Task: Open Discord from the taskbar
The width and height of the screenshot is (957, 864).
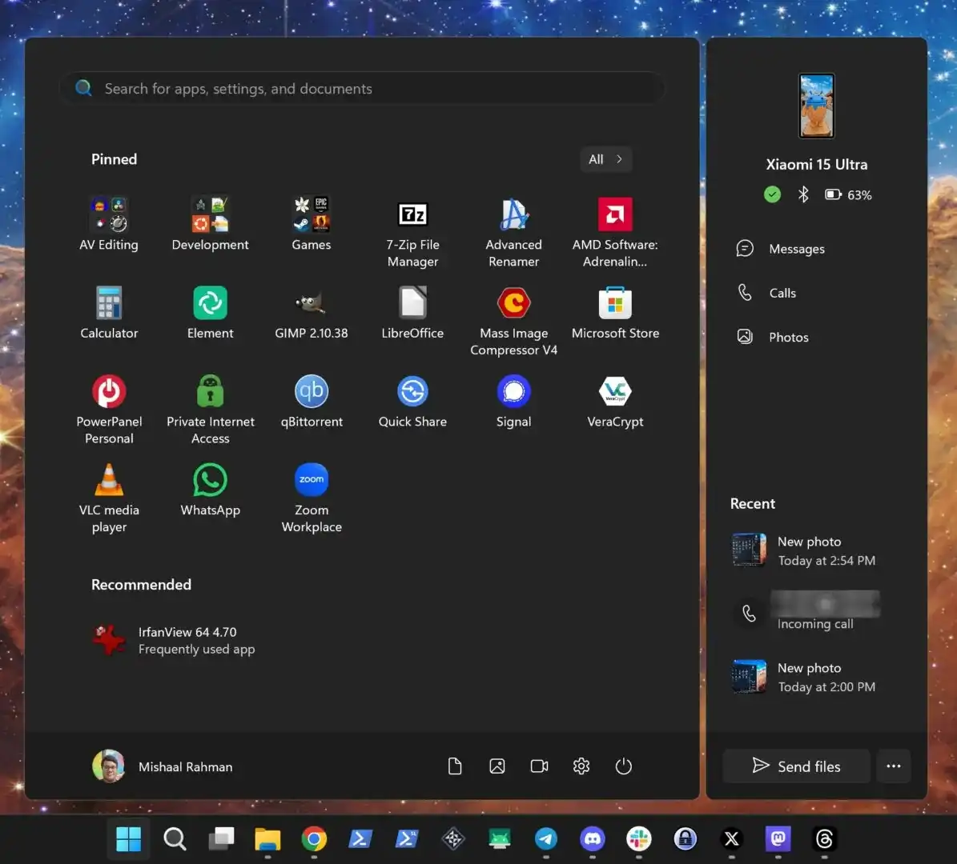Action: pos(592,839)
